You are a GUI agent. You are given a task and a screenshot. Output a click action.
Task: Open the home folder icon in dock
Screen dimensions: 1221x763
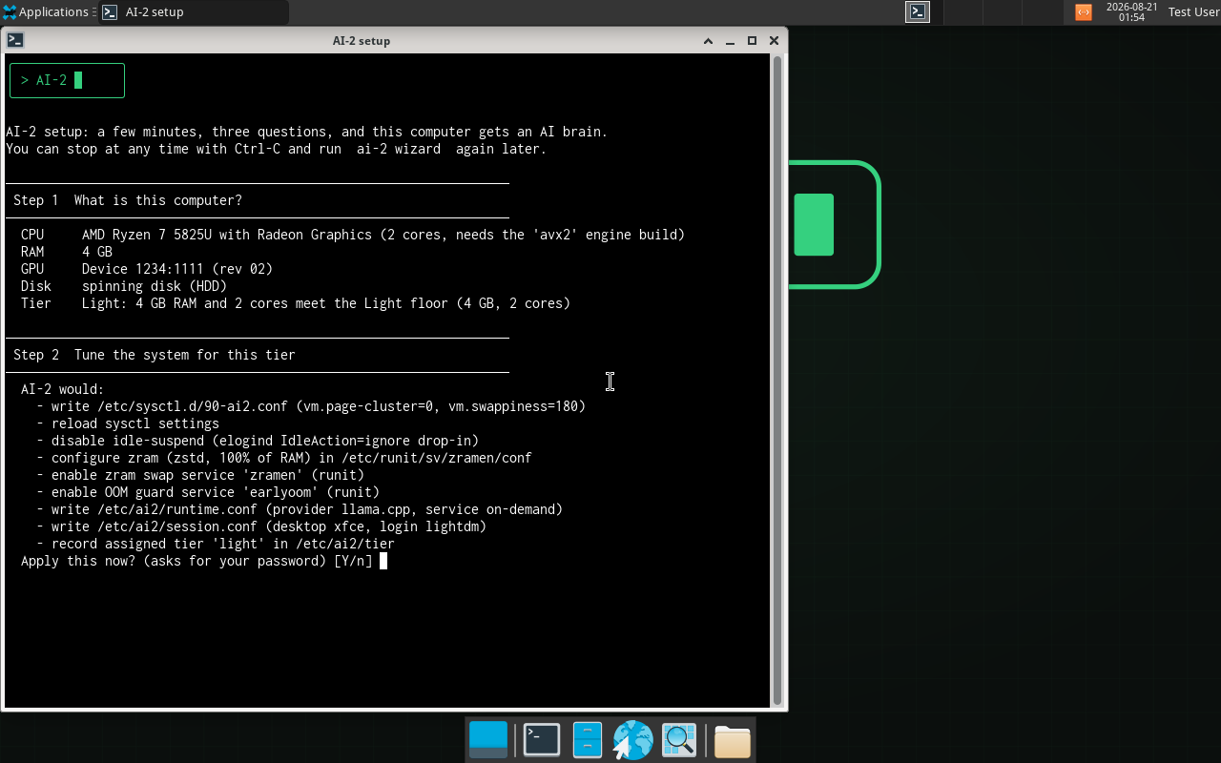coord(732,741)
